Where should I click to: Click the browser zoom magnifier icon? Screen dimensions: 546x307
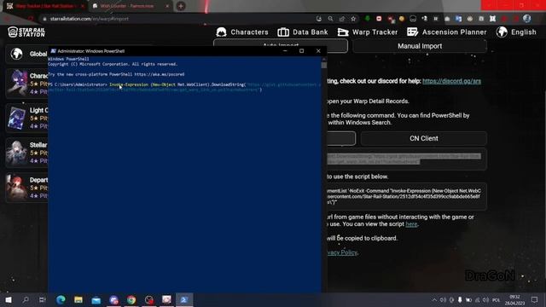click(x=330, y=19)
